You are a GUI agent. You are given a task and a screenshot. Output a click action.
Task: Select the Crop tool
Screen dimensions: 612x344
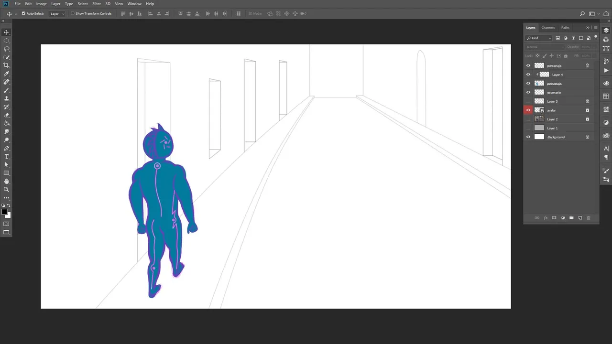pyautogui.click(x=6, y=65)
